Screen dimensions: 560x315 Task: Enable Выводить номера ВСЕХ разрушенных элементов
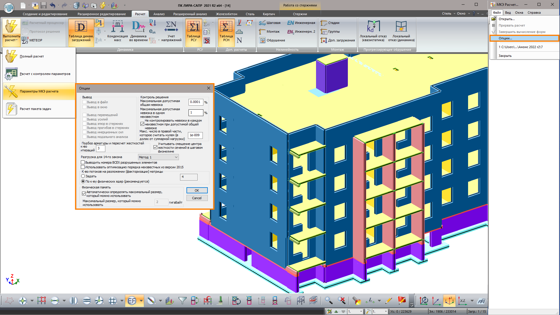tap(83, 162)
